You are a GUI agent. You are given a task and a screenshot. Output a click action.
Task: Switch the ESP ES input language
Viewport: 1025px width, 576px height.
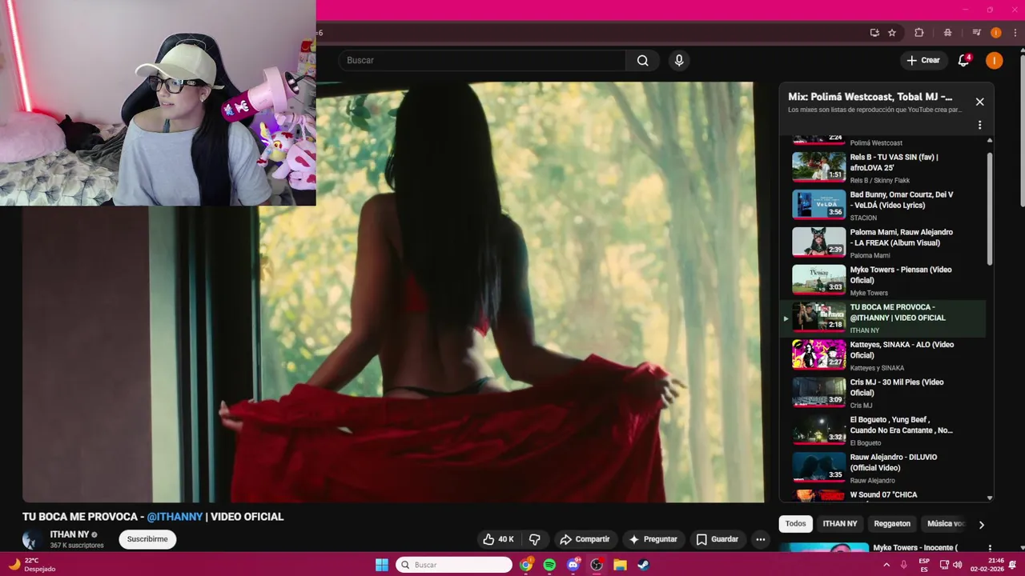924,565
